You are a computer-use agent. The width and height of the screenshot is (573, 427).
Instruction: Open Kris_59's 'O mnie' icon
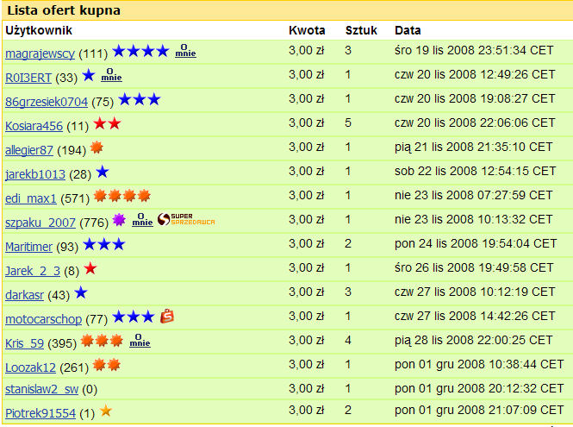click(140, 341)
